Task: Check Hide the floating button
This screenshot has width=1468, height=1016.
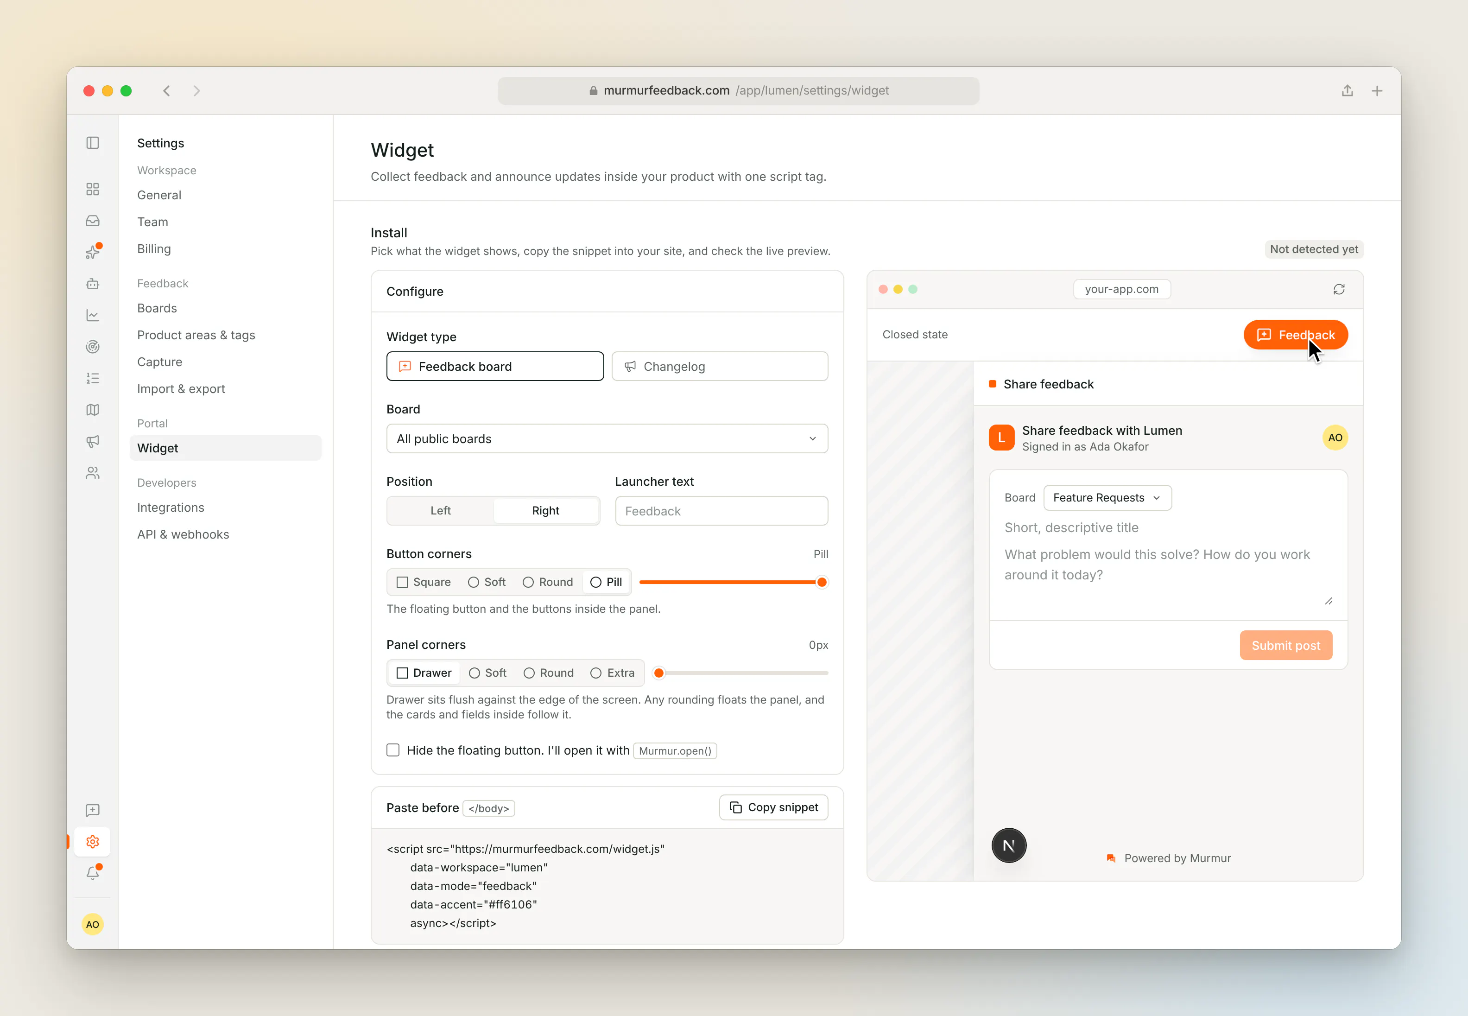Action: click(x=393, y=750)
